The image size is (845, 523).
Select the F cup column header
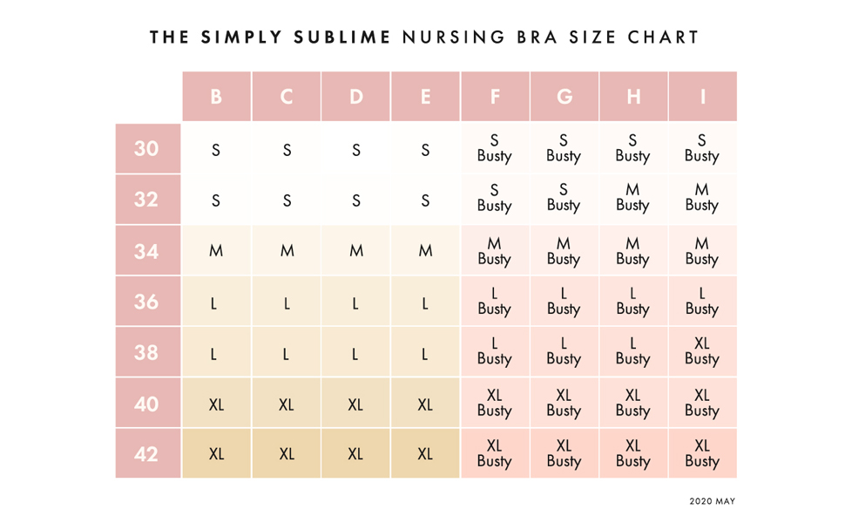pos(494,97)
